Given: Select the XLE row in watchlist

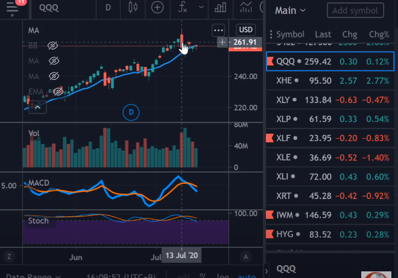Looking at the screenshot, I should (x=330, y=157).
